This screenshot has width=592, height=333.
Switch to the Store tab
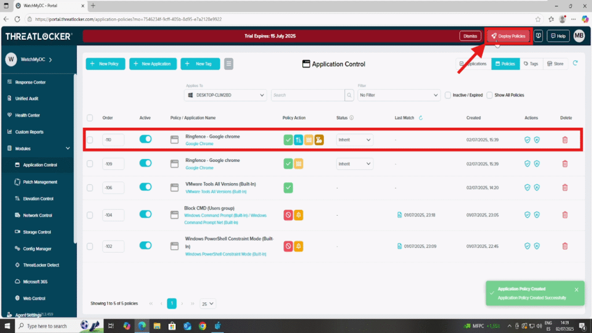(x=556, y=64)
